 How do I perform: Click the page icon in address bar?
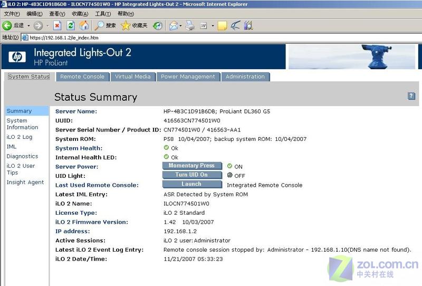click(x=25, y=37)
